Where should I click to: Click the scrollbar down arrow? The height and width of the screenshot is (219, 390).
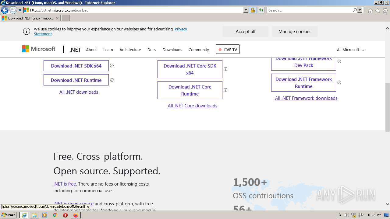pyautogui.click(x=388, y=204)
